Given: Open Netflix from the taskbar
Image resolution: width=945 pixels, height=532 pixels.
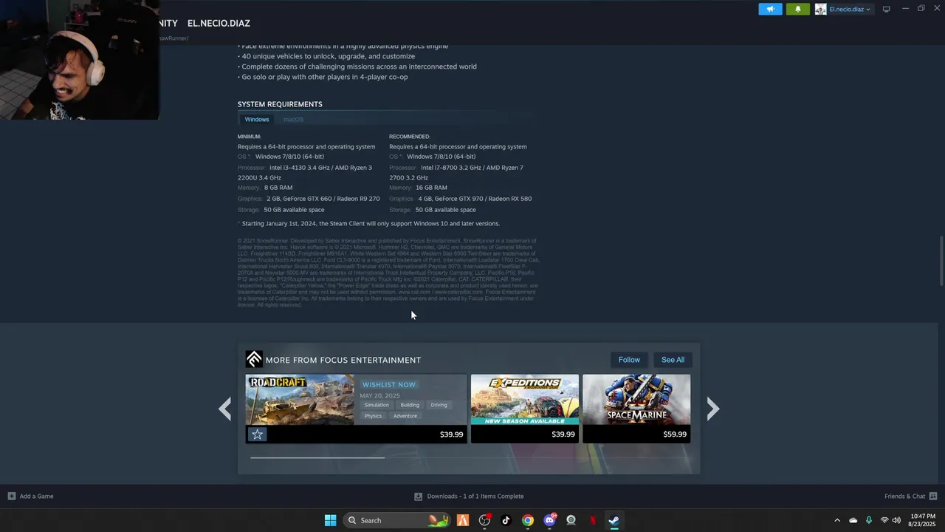Looking at the screenshot, I should click(592, 520).
